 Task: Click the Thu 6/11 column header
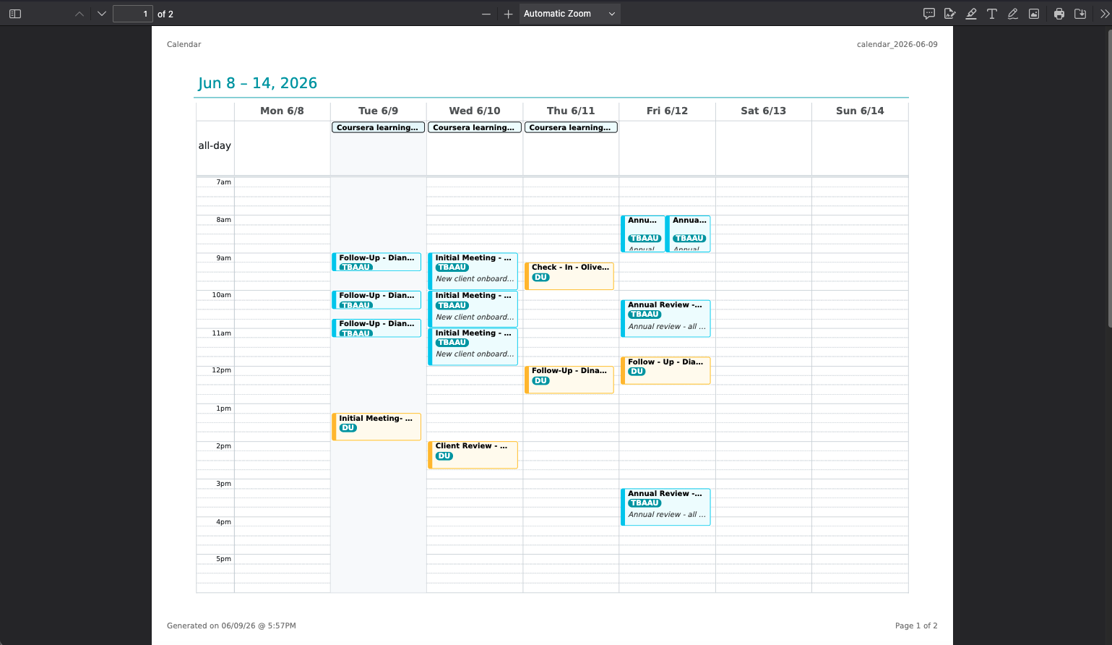click(x=571, y=111)
